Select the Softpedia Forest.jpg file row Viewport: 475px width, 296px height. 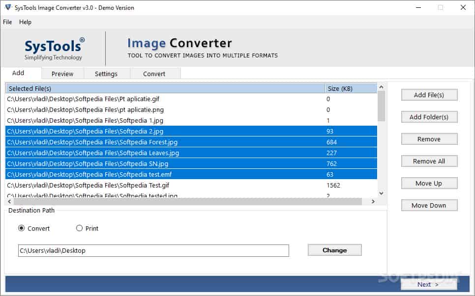coord(191,142)
